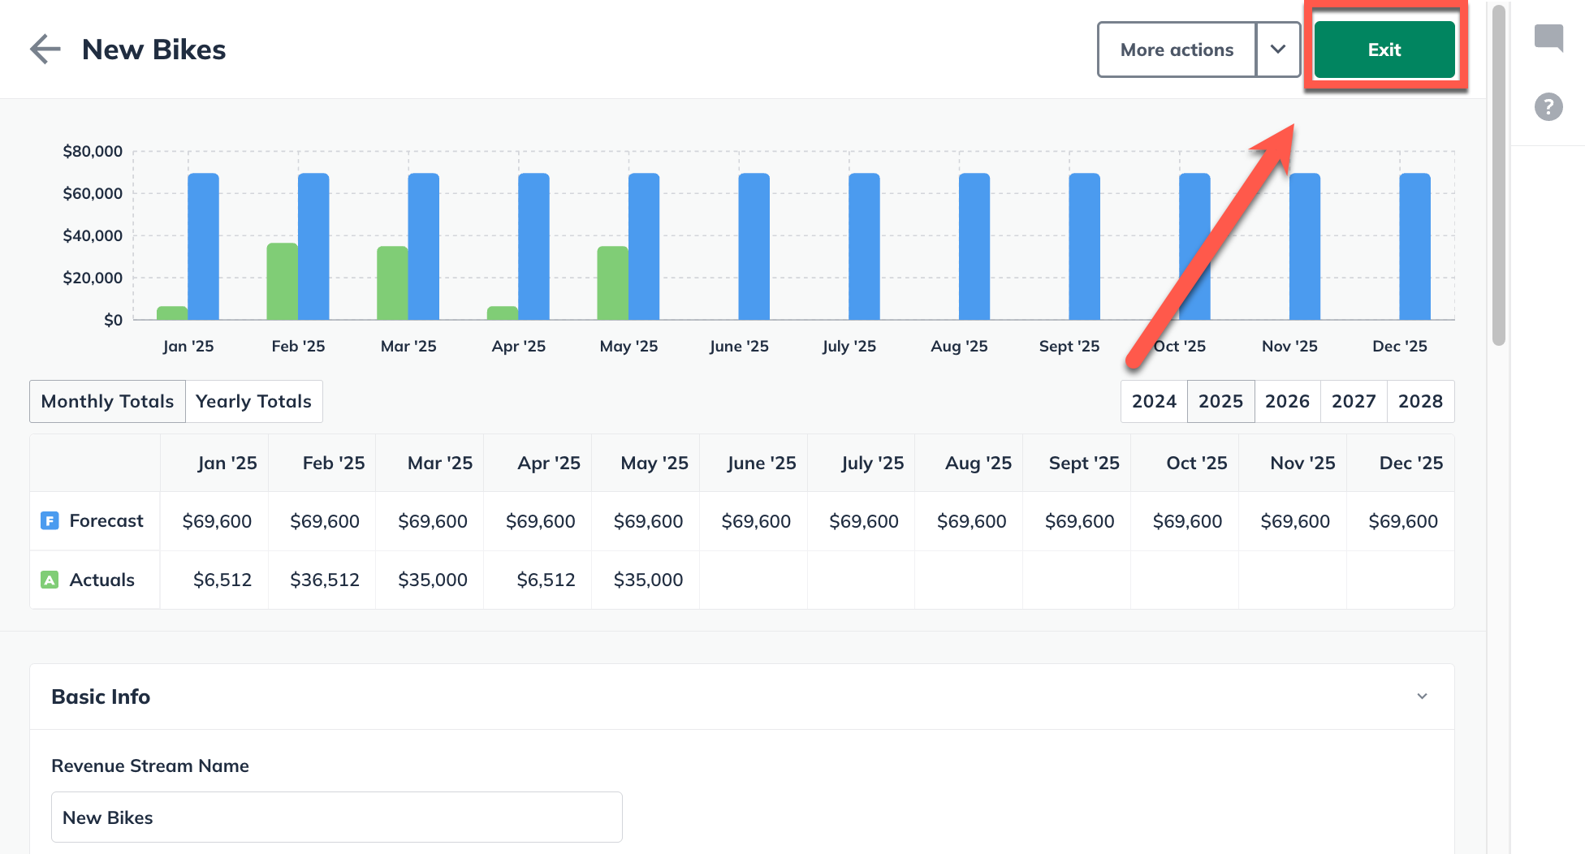Select the 2024 year tab
Image resolution: width=1585 pixels, height=854 pixels.
click(1154, 401)
